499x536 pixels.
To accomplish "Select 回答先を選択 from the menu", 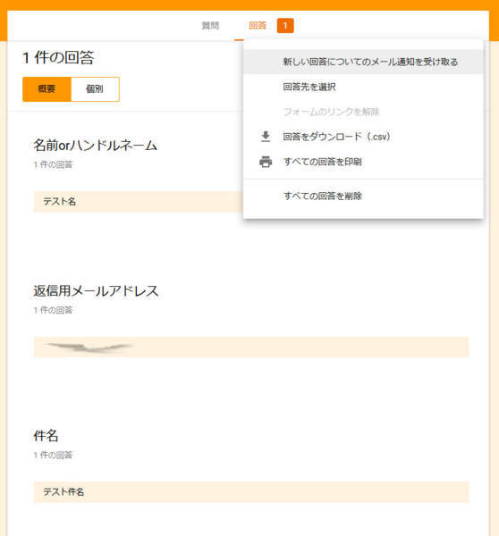I will point(363,87).
